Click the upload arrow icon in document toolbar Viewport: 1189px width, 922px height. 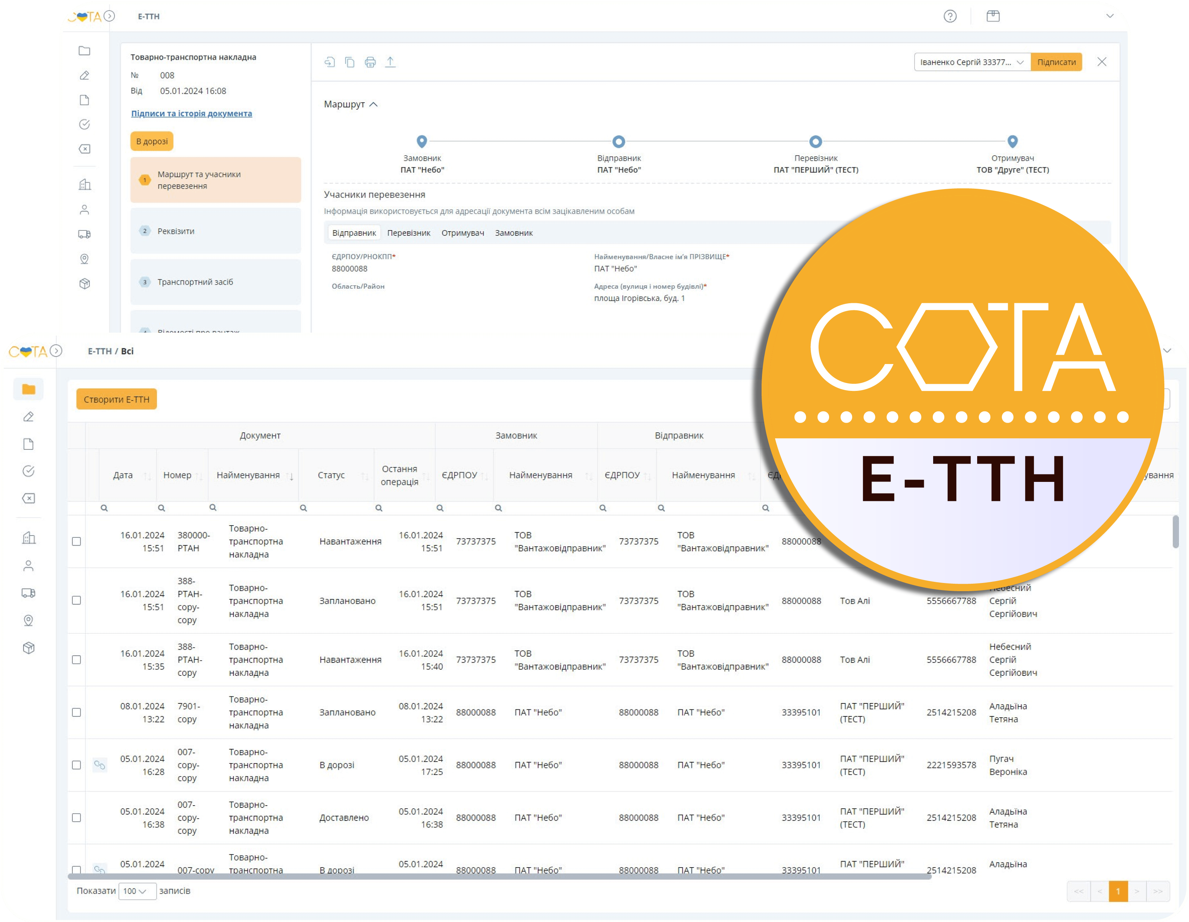coord(390,62)
